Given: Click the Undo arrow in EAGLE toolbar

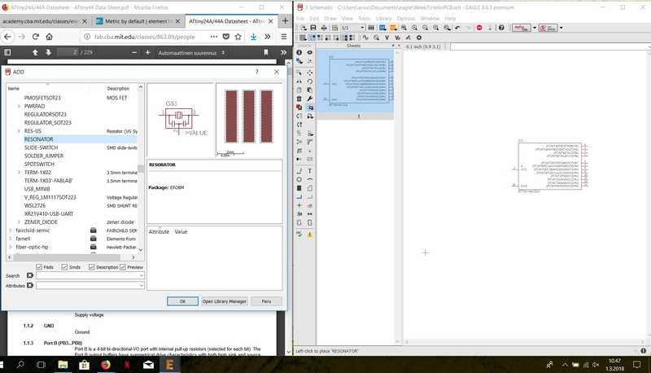Looking at the screenshot, I should tap(457, 28).
